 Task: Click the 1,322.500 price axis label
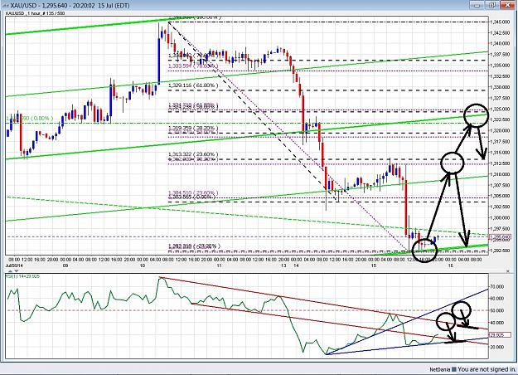pyautogui.click(x=500, y=119)
